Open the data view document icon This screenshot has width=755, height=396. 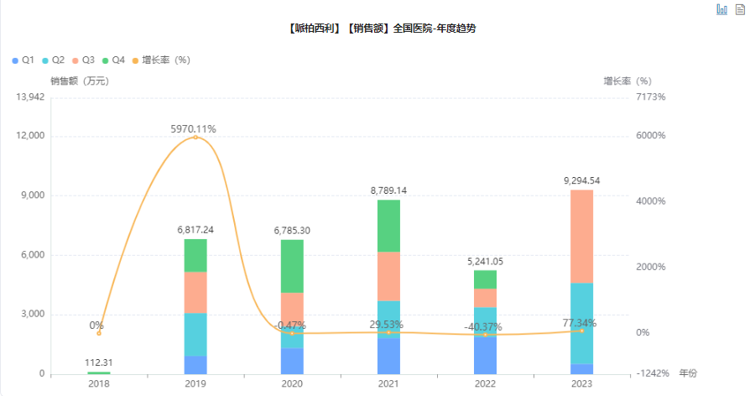pos(740,9)
